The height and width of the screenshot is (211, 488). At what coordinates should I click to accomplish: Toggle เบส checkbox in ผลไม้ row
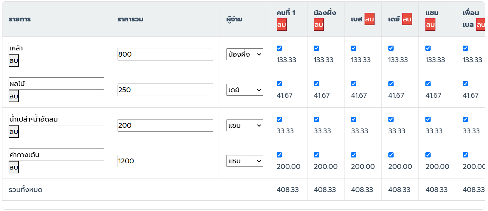[353, 84]
